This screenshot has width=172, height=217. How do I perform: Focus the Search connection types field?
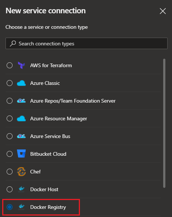[x=87, y=43]
